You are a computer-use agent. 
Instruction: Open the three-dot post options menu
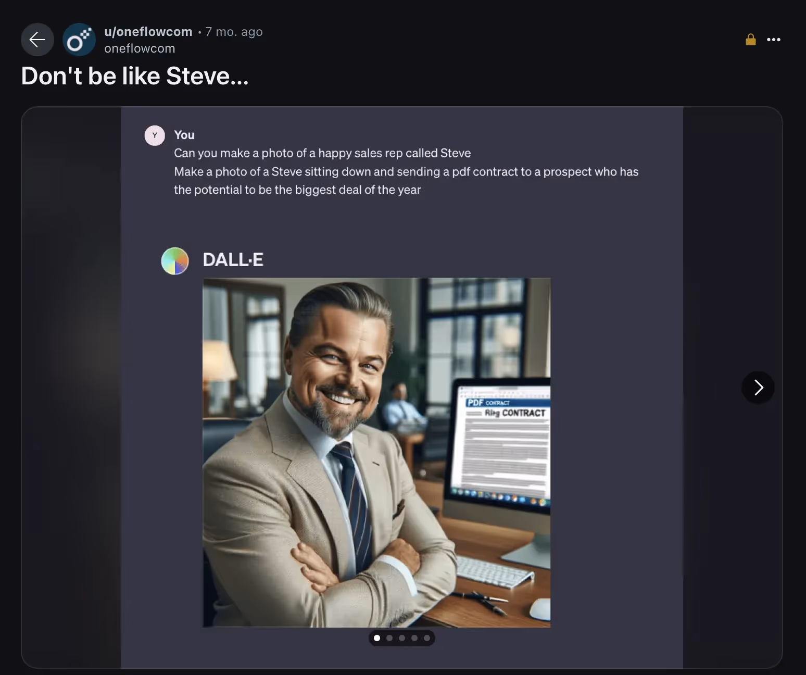pos(773,40)
